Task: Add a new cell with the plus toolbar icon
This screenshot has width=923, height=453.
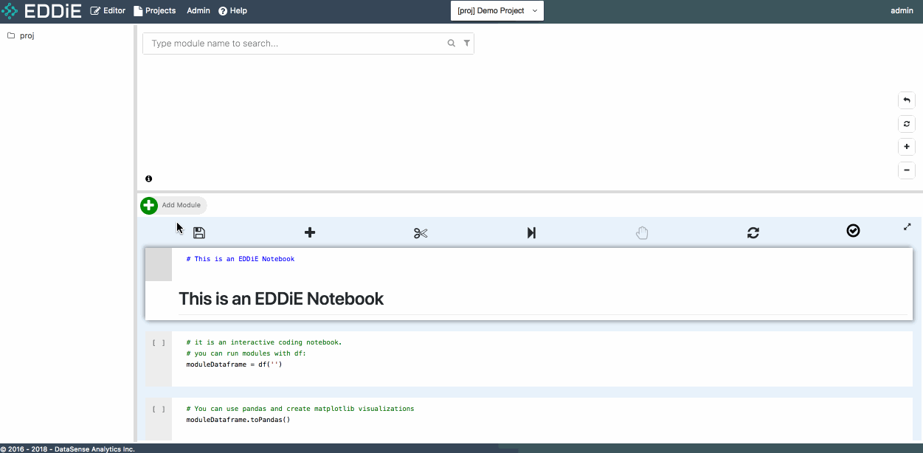Action: tap(310, 232)
